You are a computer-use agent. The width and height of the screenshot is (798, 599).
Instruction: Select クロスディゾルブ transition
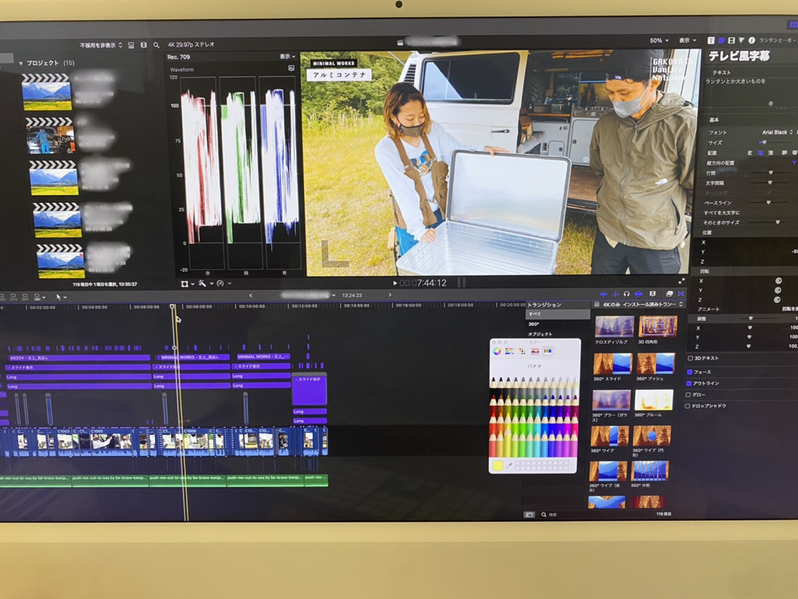[x=614, y=326]
